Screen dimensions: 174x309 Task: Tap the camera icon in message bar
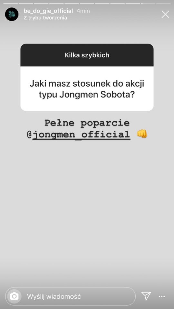pyautogui.click(x=14, y=296)
